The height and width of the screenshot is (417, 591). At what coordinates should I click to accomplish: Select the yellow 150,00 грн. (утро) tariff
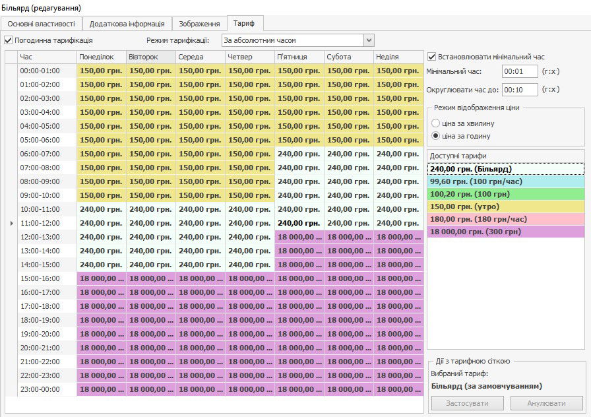click(x=505, y=206)
